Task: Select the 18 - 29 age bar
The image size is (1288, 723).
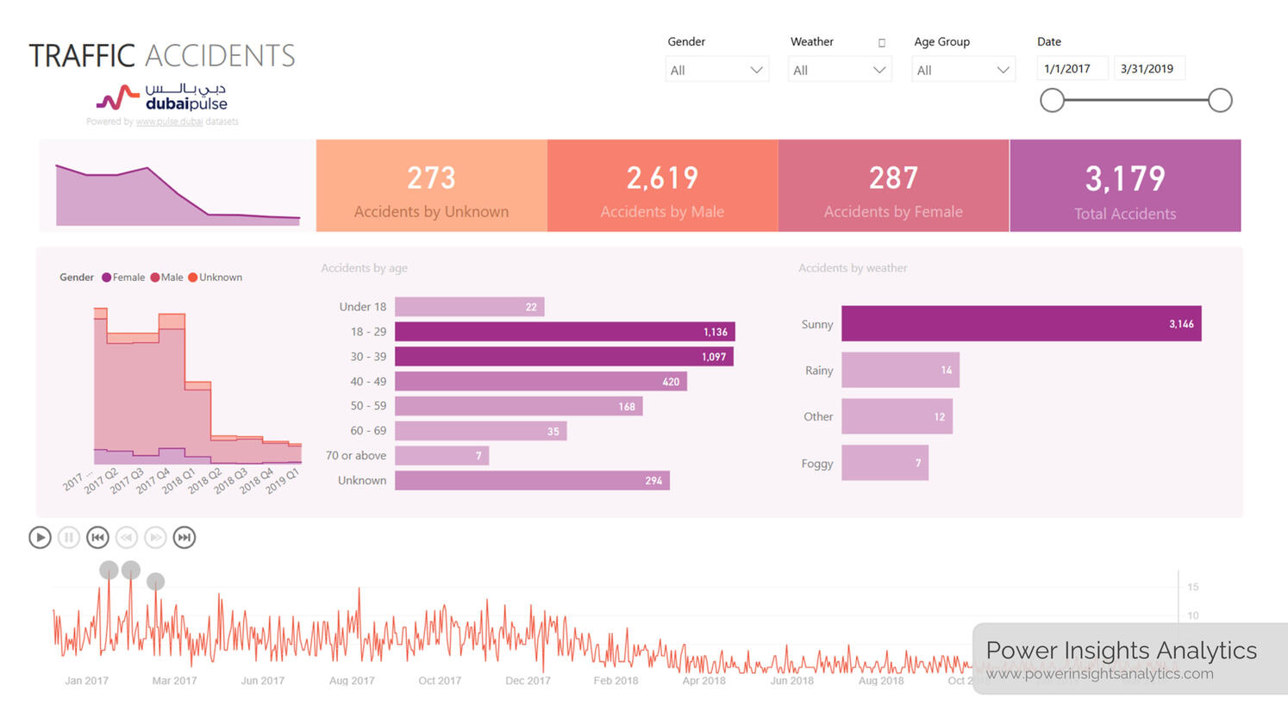Action: point(564,332)
